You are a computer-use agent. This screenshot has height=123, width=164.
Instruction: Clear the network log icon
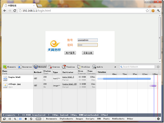(31, 119)
